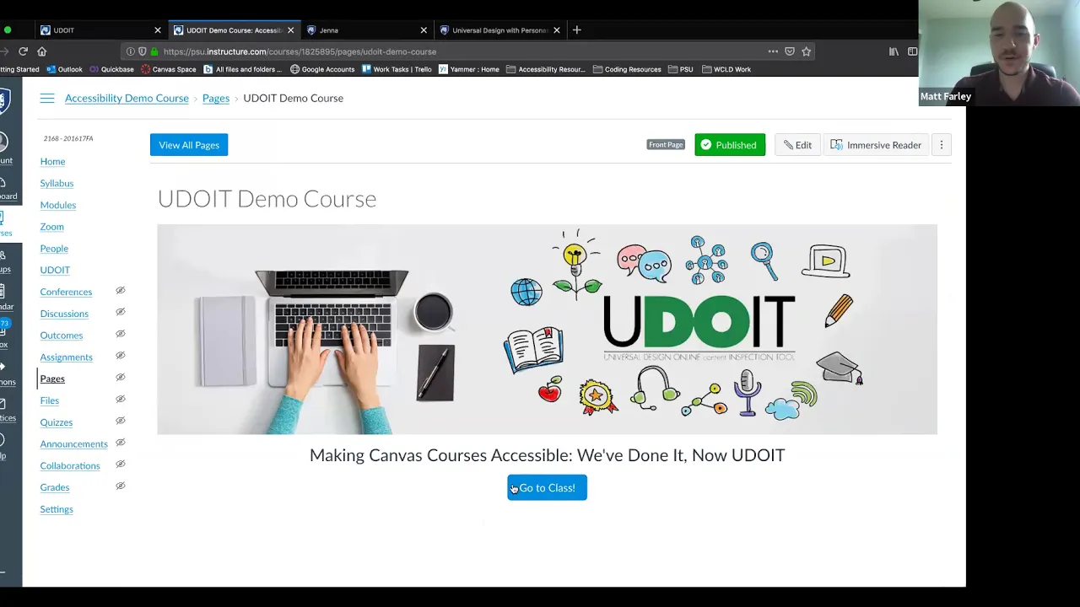
Task: Toggle the hidden-eye icon beside Outcomes
Action: click(x=120, y=335)
